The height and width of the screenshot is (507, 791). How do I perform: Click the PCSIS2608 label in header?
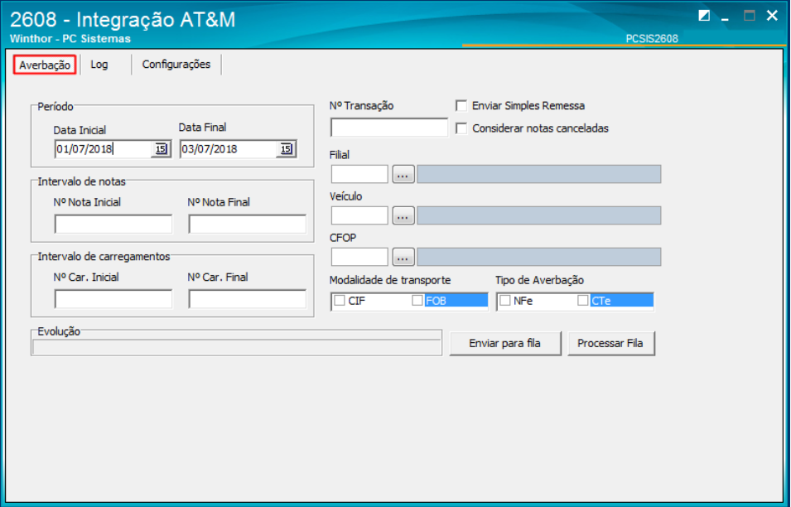(x=652, y=38)
